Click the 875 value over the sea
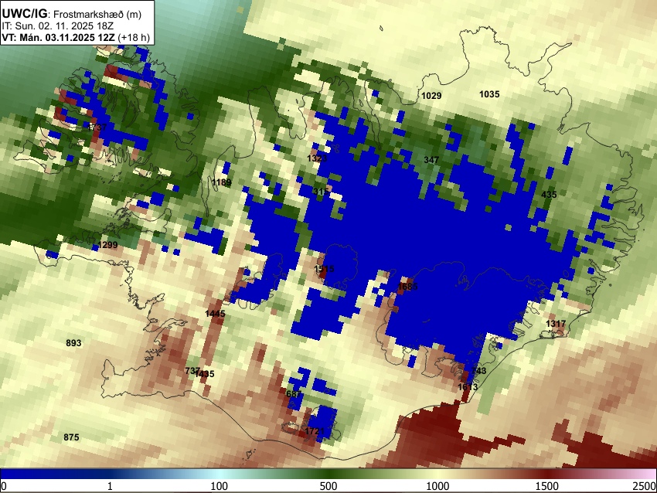 pyautogui.click(x=71, y=437)
